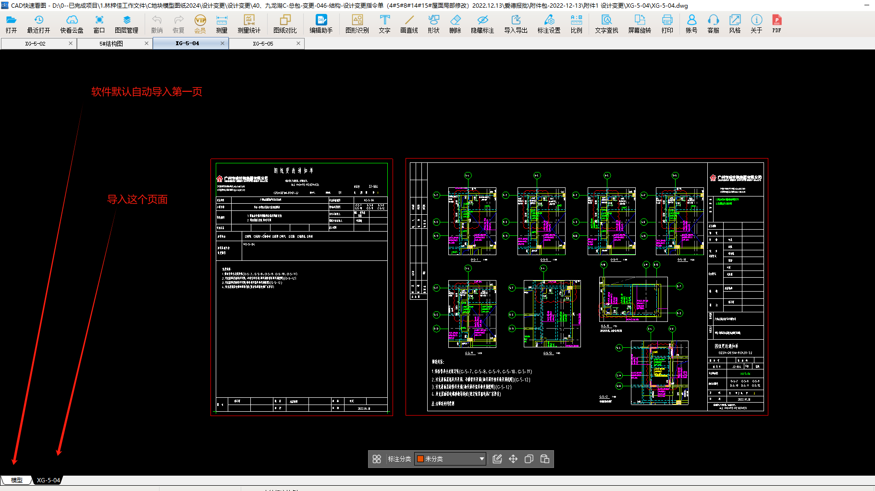
Task: Open 文字查找 text search
Action: [606, 24]
